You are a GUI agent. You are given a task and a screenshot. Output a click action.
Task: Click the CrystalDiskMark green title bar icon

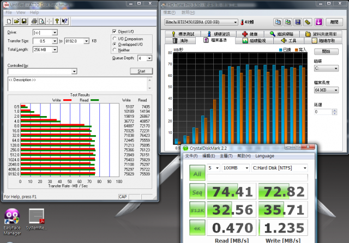[x=185, y=148]
